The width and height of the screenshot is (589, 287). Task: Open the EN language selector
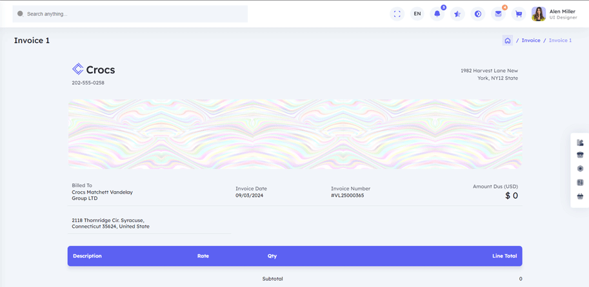pos(417,14)
